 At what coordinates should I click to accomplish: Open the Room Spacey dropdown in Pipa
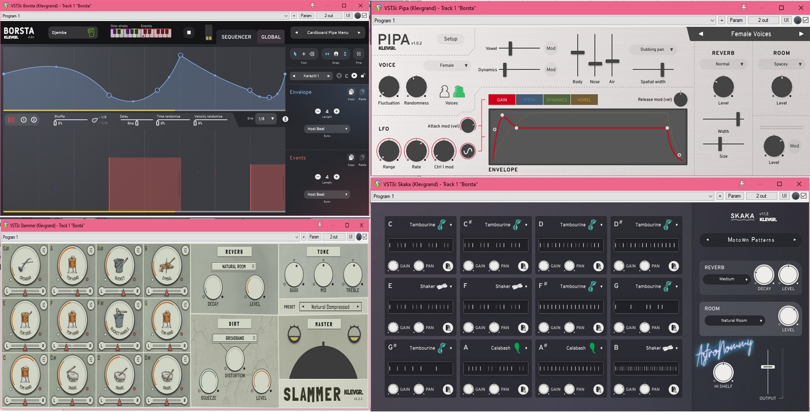point(782,64)
